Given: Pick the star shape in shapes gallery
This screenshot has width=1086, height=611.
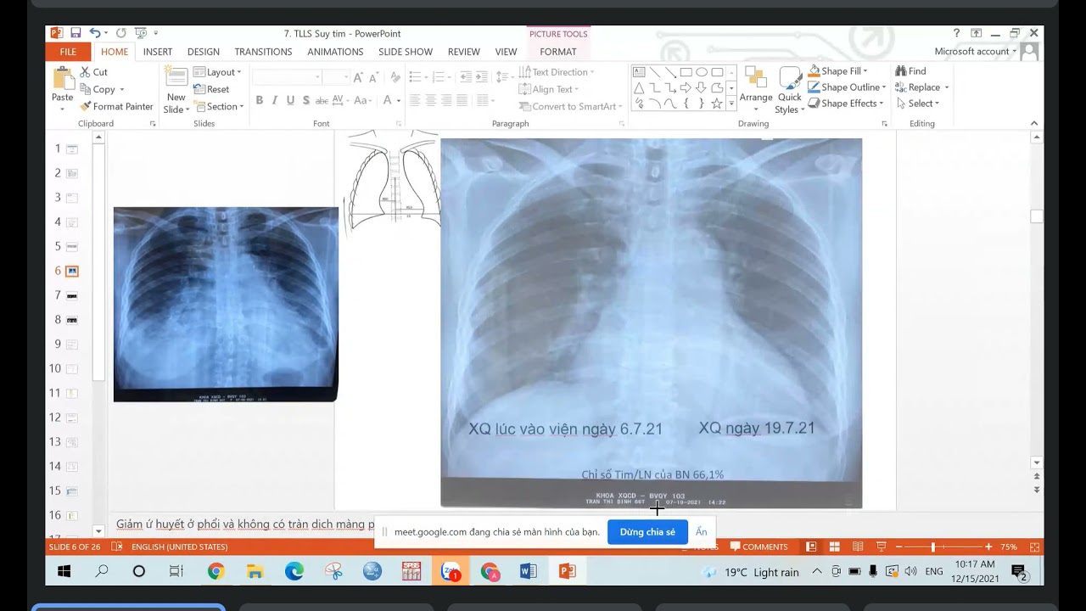Looking at the screenshot, I should click(x=717, y=104).
